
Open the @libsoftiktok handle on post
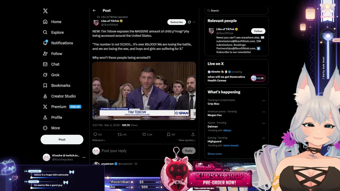(110, 25)
